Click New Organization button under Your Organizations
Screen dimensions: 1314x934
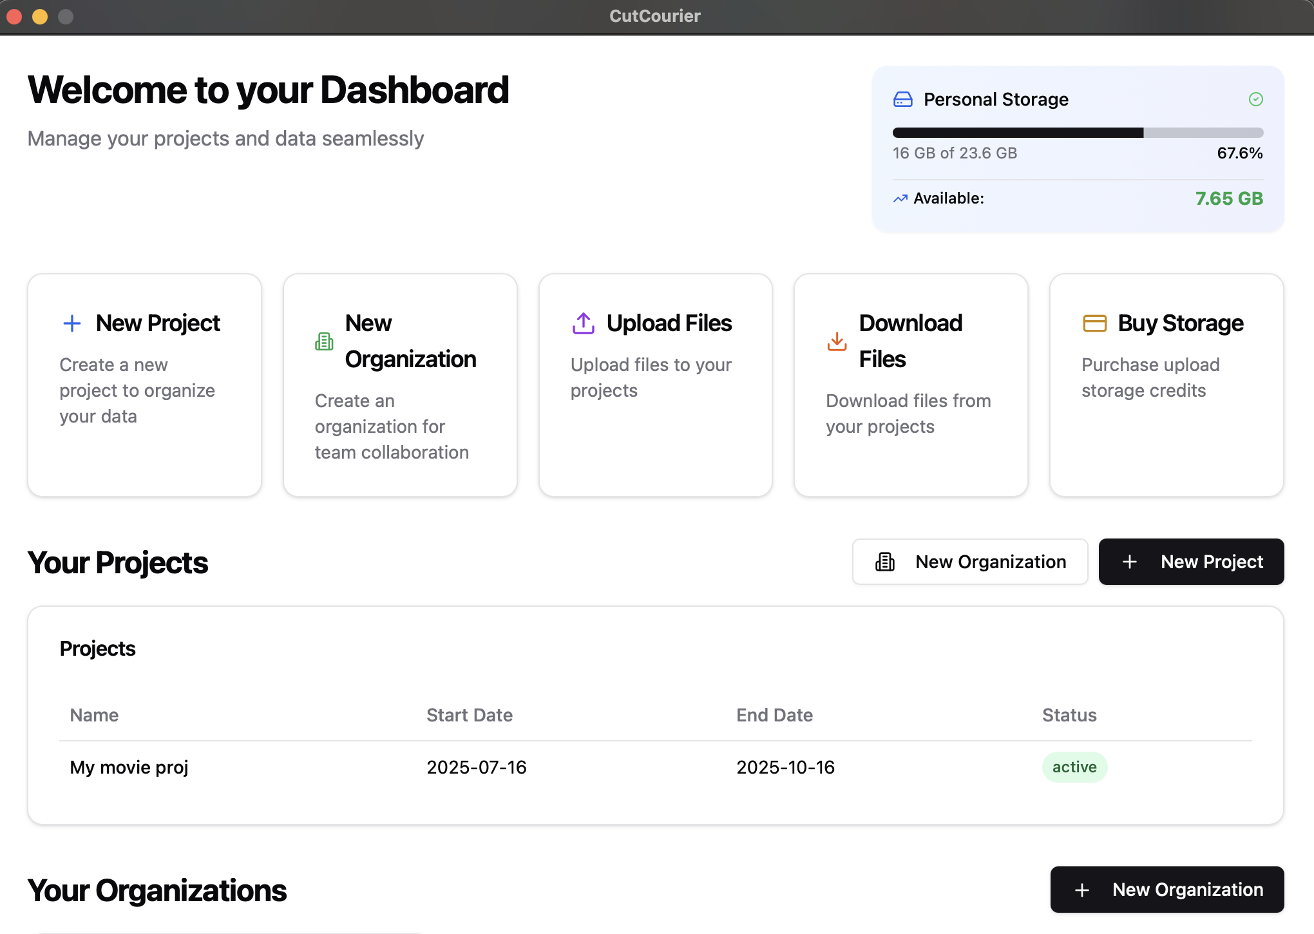tap(1167, 890)
